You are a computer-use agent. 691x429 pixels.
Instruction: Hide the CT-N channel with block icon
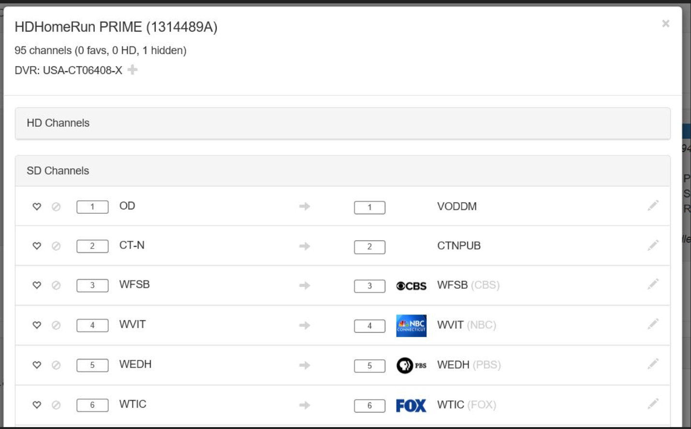pos(56,246)
